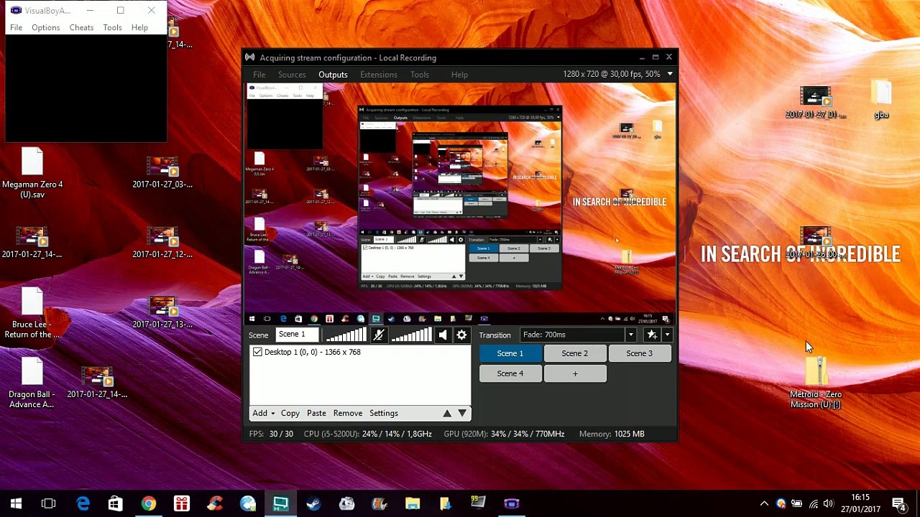This screenshot has height=517, width=920.
Task: Click the Scene name field
Action: tap(297, 335)
